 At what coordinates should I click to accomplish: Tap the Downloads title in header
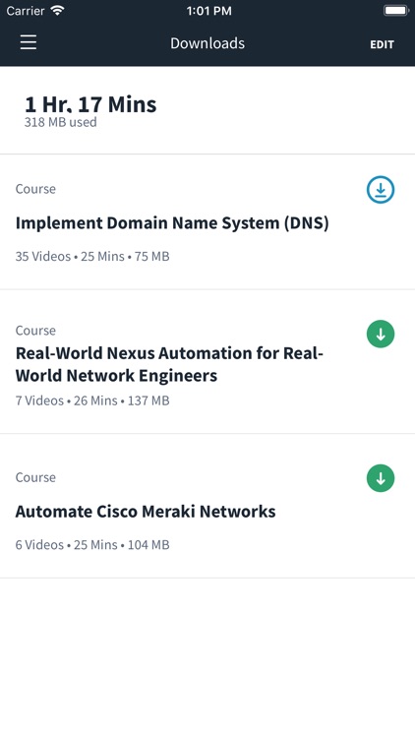pos(207,43)
